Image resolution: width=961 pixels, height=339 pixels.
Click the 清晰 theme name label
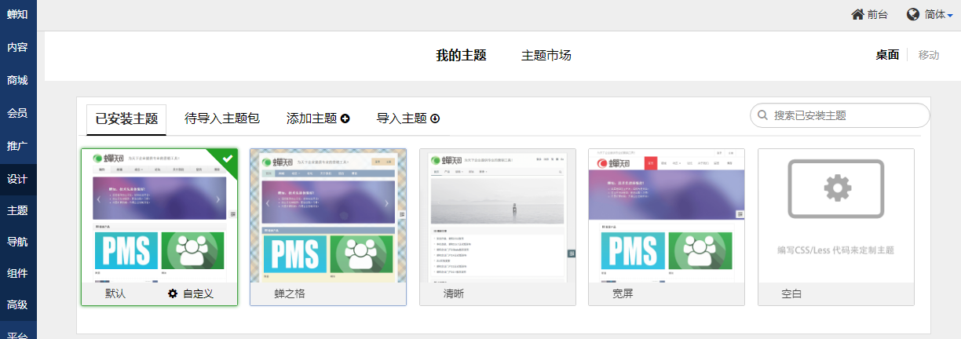454,293
